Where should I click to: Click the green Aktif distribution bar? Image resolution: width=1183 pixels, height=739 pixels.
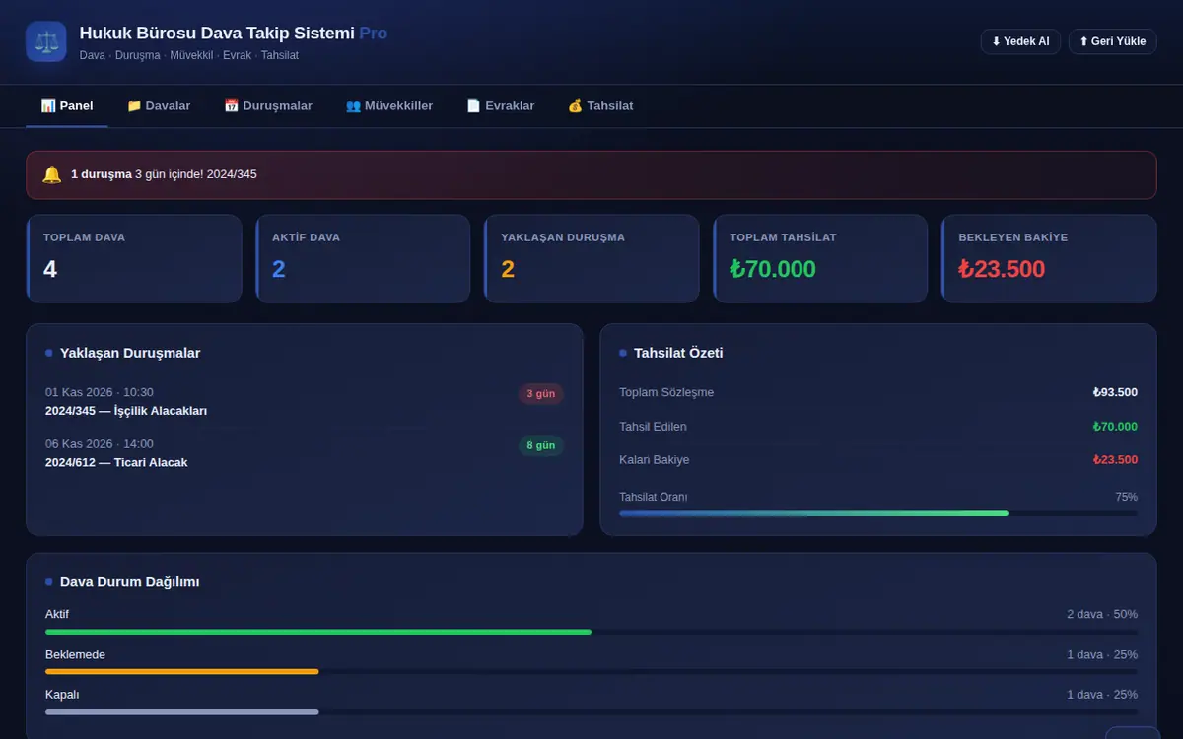[318, 632]
